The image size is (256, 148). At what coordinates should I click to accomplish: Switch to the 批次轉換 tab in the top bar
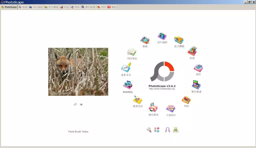(51, 7)
